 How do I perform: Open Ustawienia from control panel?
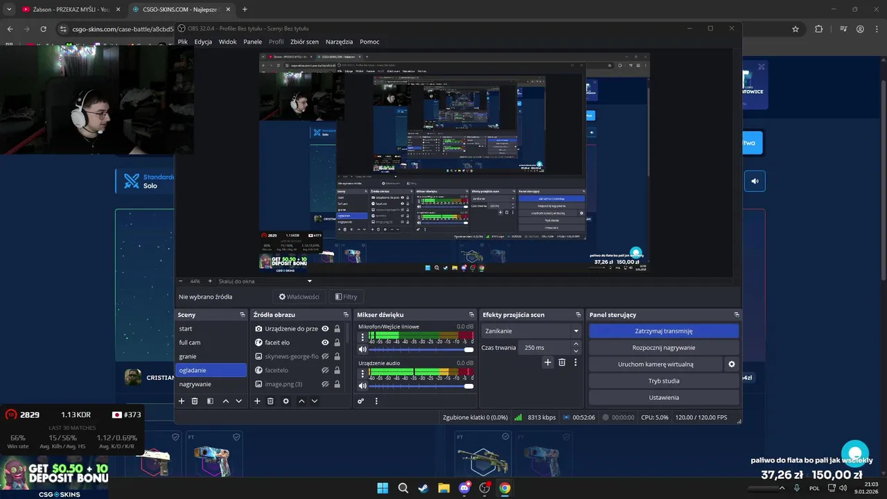click(x=664, y=398)
